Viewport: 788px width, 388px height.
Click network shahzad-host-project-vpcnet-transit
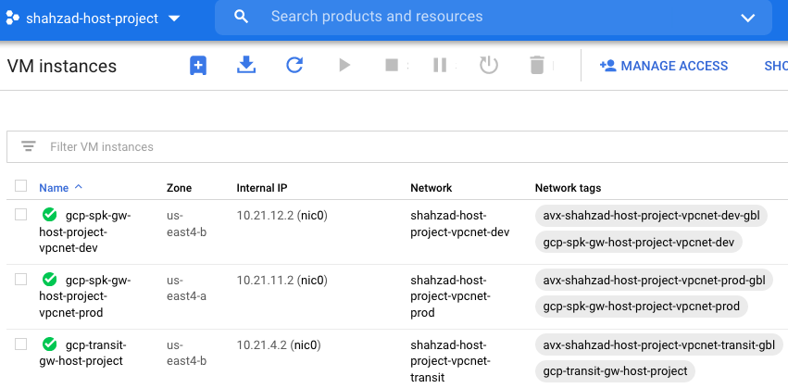tap(451, 361)
